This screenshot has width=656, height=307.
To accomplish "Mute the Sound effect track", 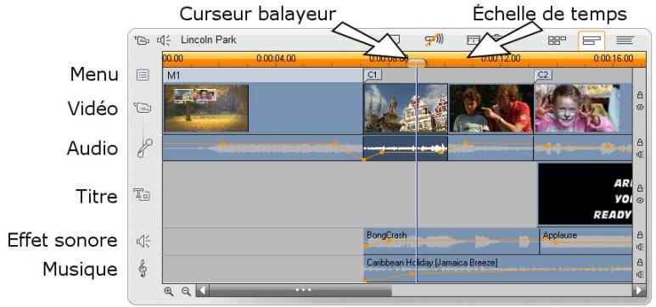I will [x=640, y=248].
